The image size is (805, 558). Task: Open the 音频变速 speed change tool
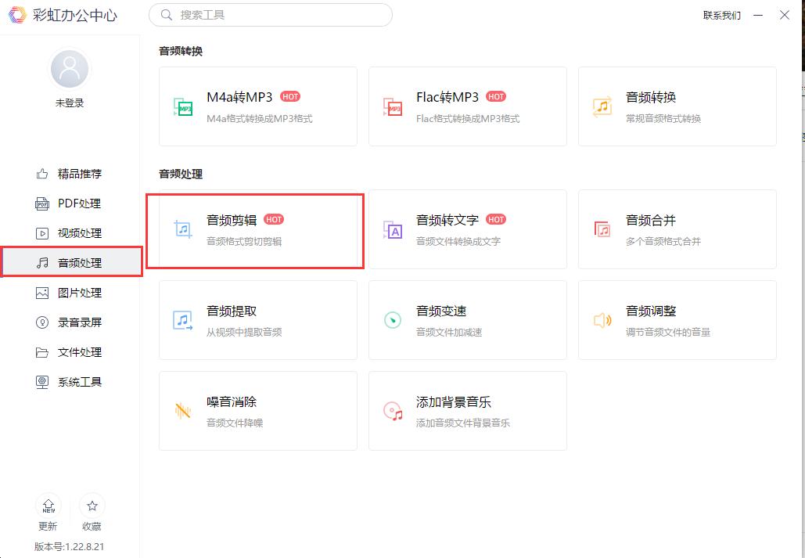tap(467, 320)
